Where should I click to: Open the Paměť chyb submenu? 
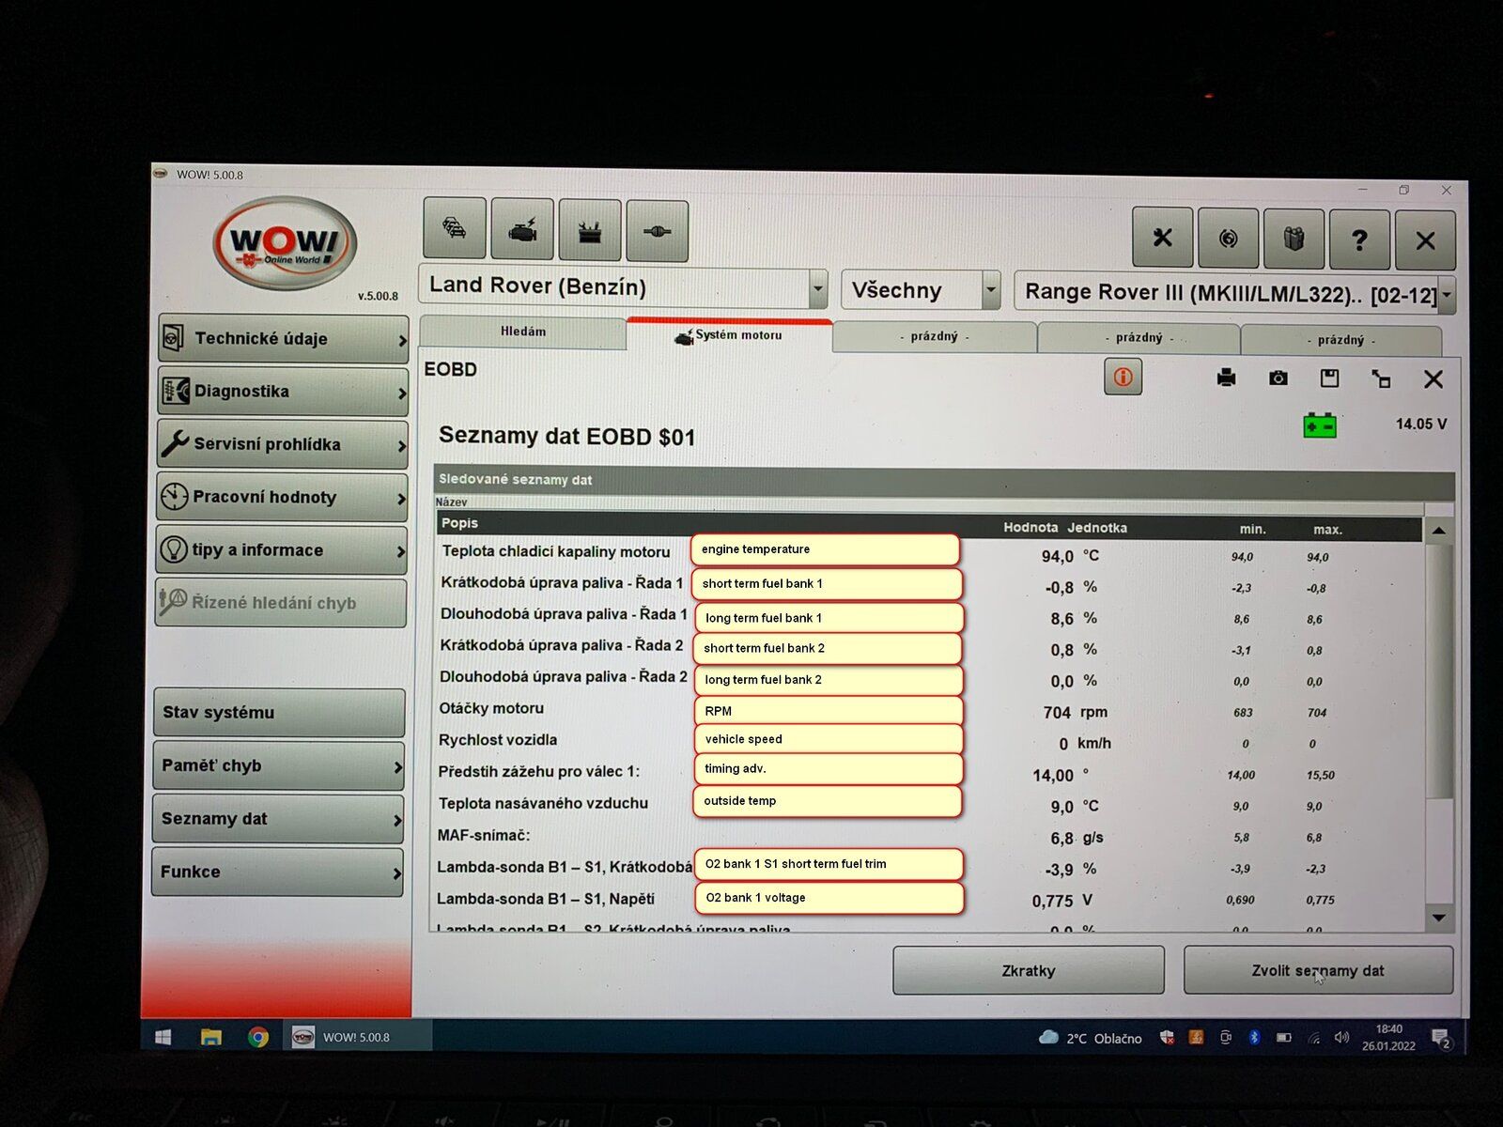point(278,765)
